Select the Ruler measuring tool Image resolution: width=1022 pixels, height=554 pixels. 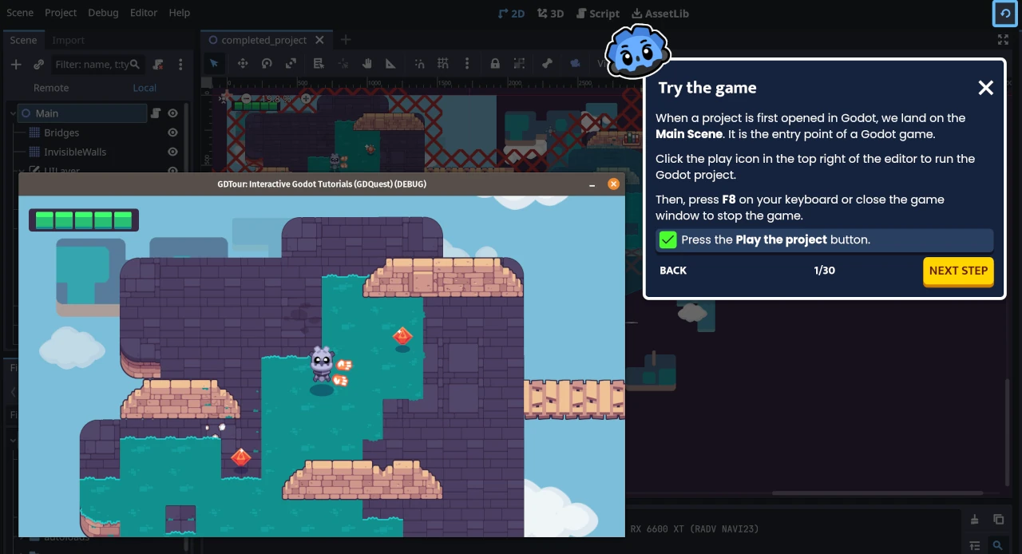[x=391, y=64]
